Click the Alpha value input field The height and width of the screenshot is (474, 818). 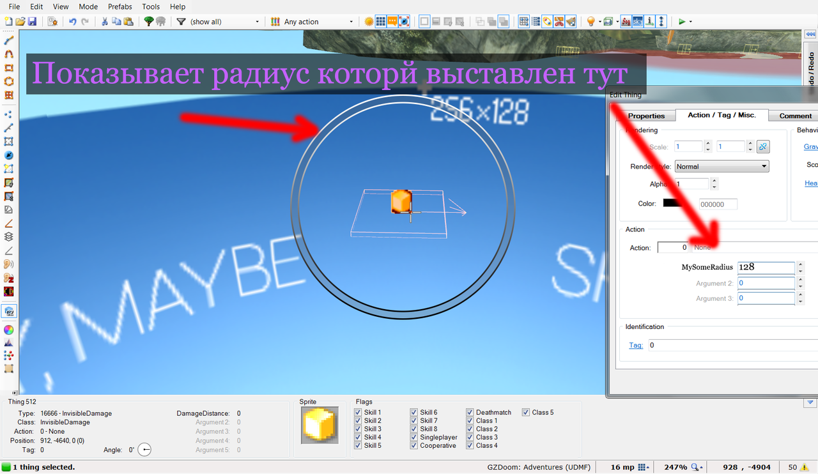691,184
